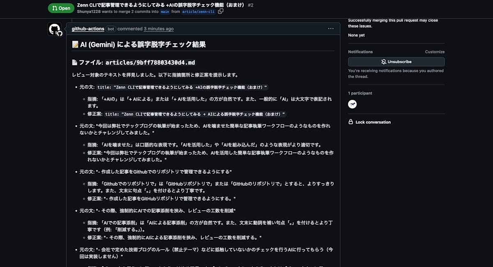Click the '3 minutes ago' comment timestamp
The width and height of the screenshot is (493, 267).
pos(159,29)
